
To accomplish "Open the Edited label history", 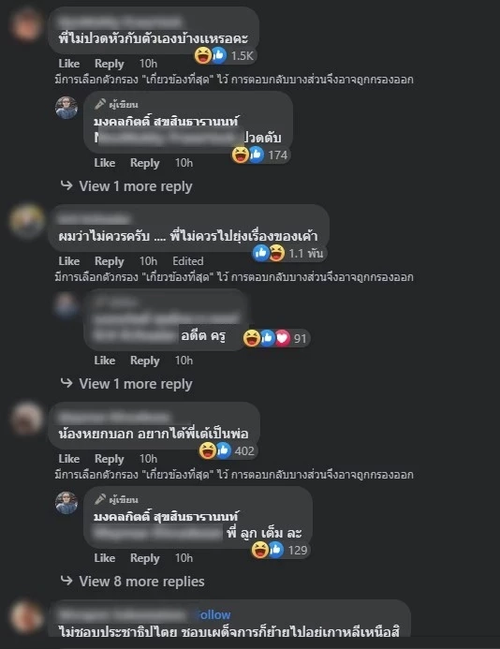I will (x=188, y=261).
